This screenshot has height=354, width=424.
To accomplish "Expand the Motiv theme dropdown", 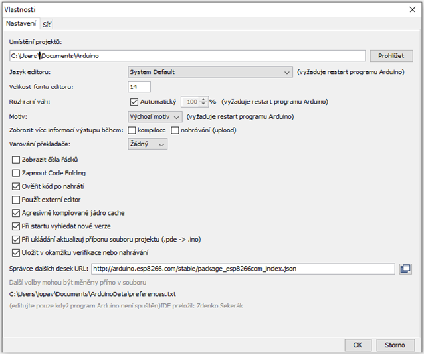I will 155,116.
